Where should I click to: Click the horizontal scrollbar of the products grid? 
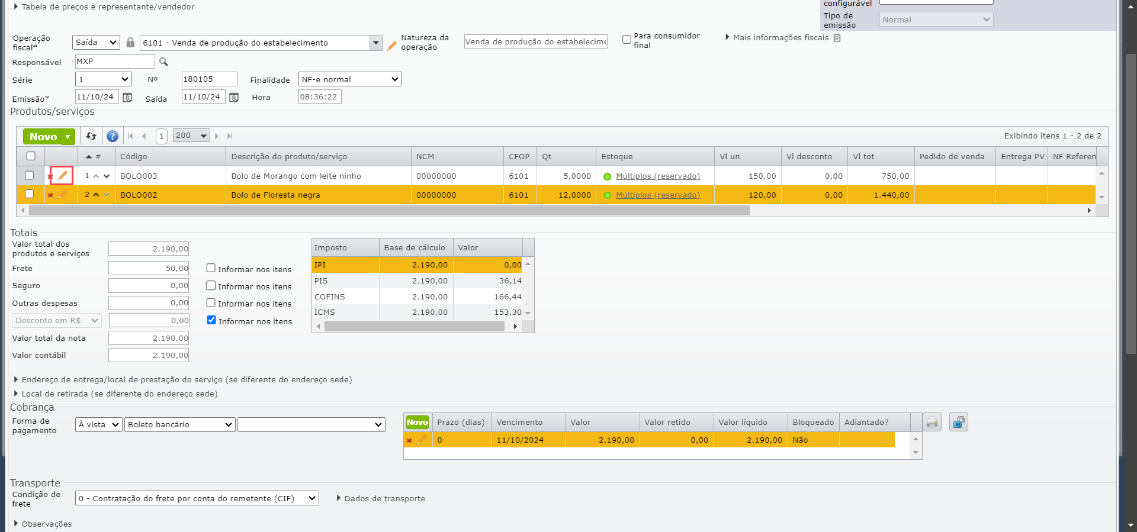389,211
